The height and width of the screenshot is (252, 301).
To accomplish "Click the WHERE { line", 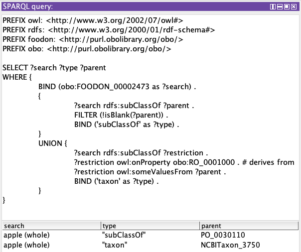I will [x=17, y=77].
